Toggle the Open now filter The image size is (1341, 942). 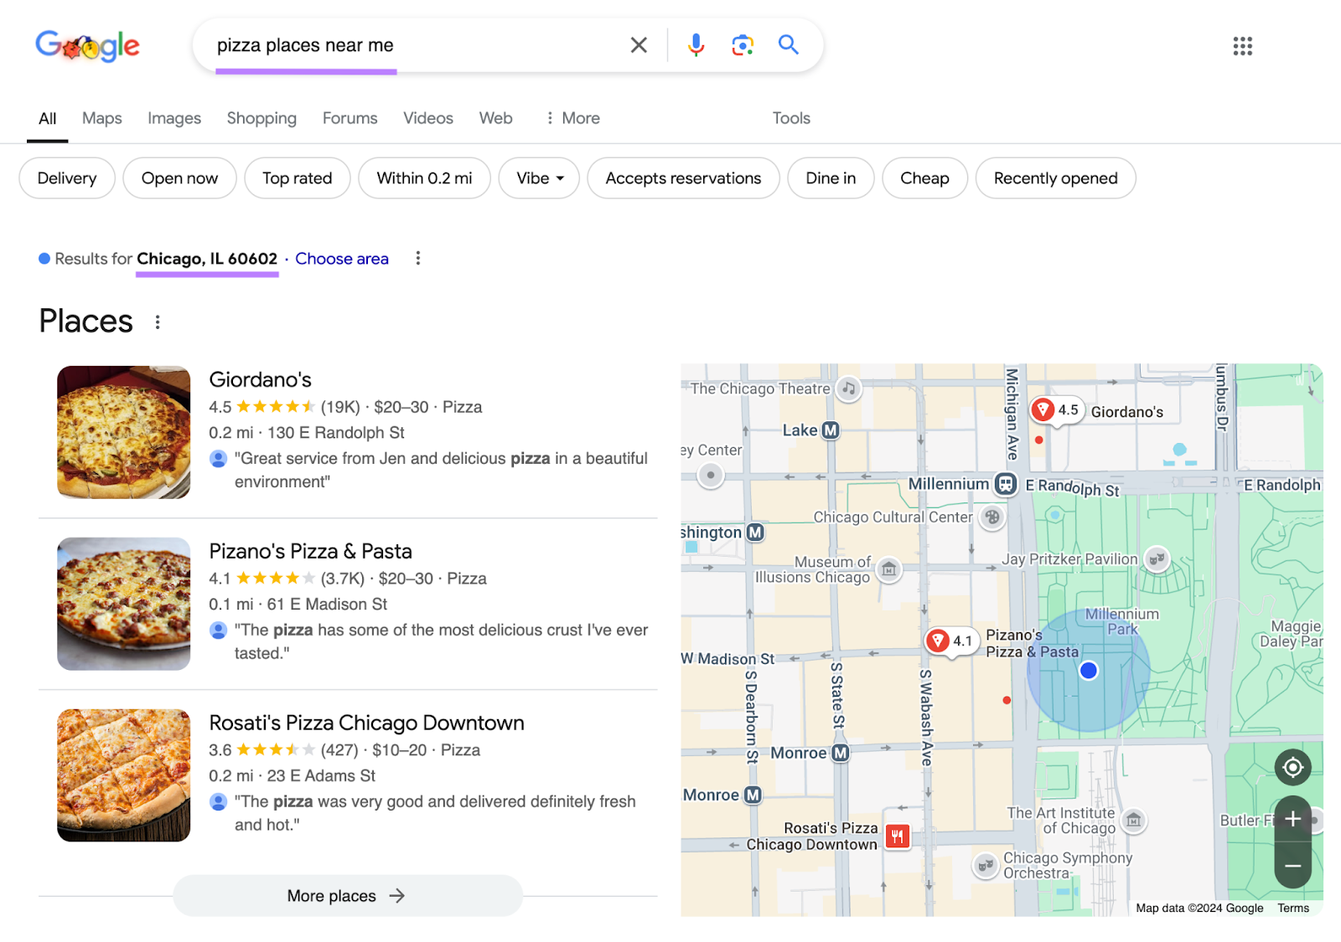coord(179,178)
